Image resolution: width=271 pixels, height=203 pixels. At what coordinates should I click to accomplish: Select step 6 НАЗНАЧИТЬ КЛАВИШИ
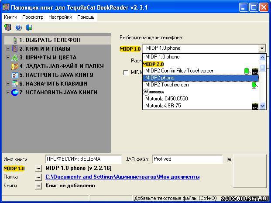(x=53, y=84)
